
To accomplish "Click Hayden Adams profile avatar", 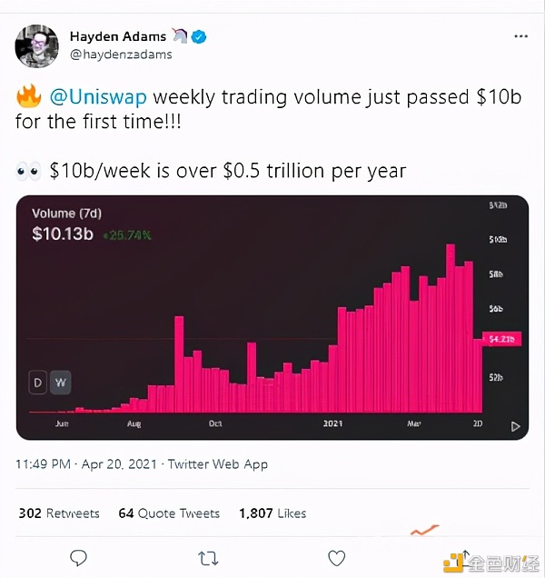I will click(x=38, y=45).
